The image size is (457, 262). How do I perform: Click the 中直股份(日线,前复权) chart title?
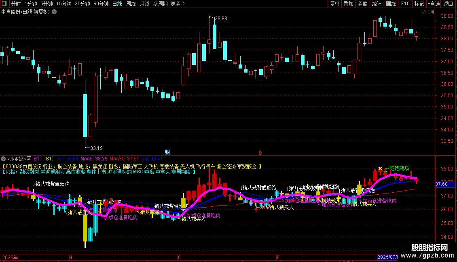click(25, 12)
